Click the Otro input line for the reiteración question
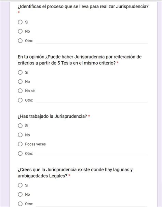 point(92,100)
